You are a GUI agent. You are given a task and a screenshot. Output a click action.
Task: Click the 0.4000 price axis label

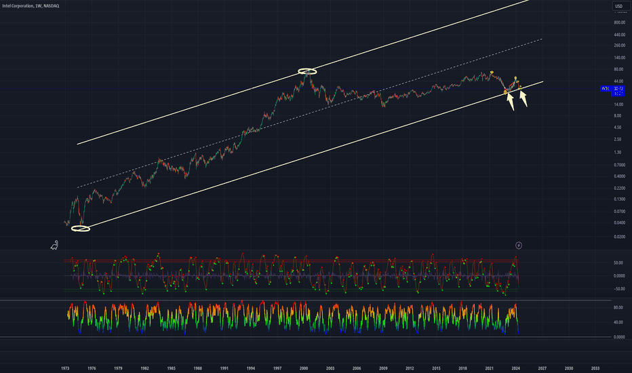coord(620,176)
